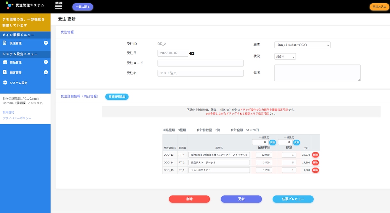Open the プライバシーポリシー link
The image size is (390, 213).
[17, 118]
